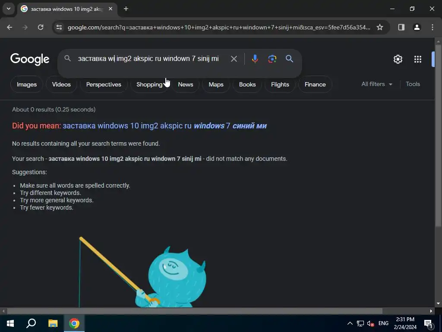Click scroll-right arrow on horizontal scrollbar
442x332 pixels.
coord(431,311)
